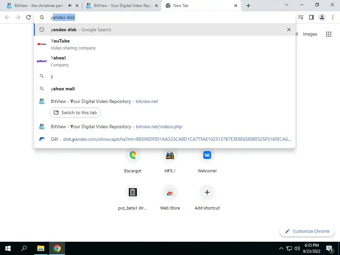
Task: Open a new tab with plus button
Action: 248,6
